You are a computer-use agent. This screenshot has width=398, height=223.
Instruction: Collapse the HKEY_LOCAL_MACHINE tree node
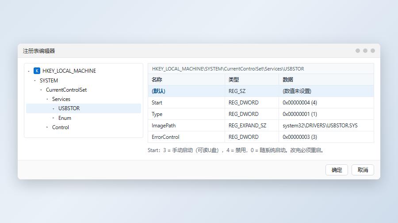click(x=29, y=71)
